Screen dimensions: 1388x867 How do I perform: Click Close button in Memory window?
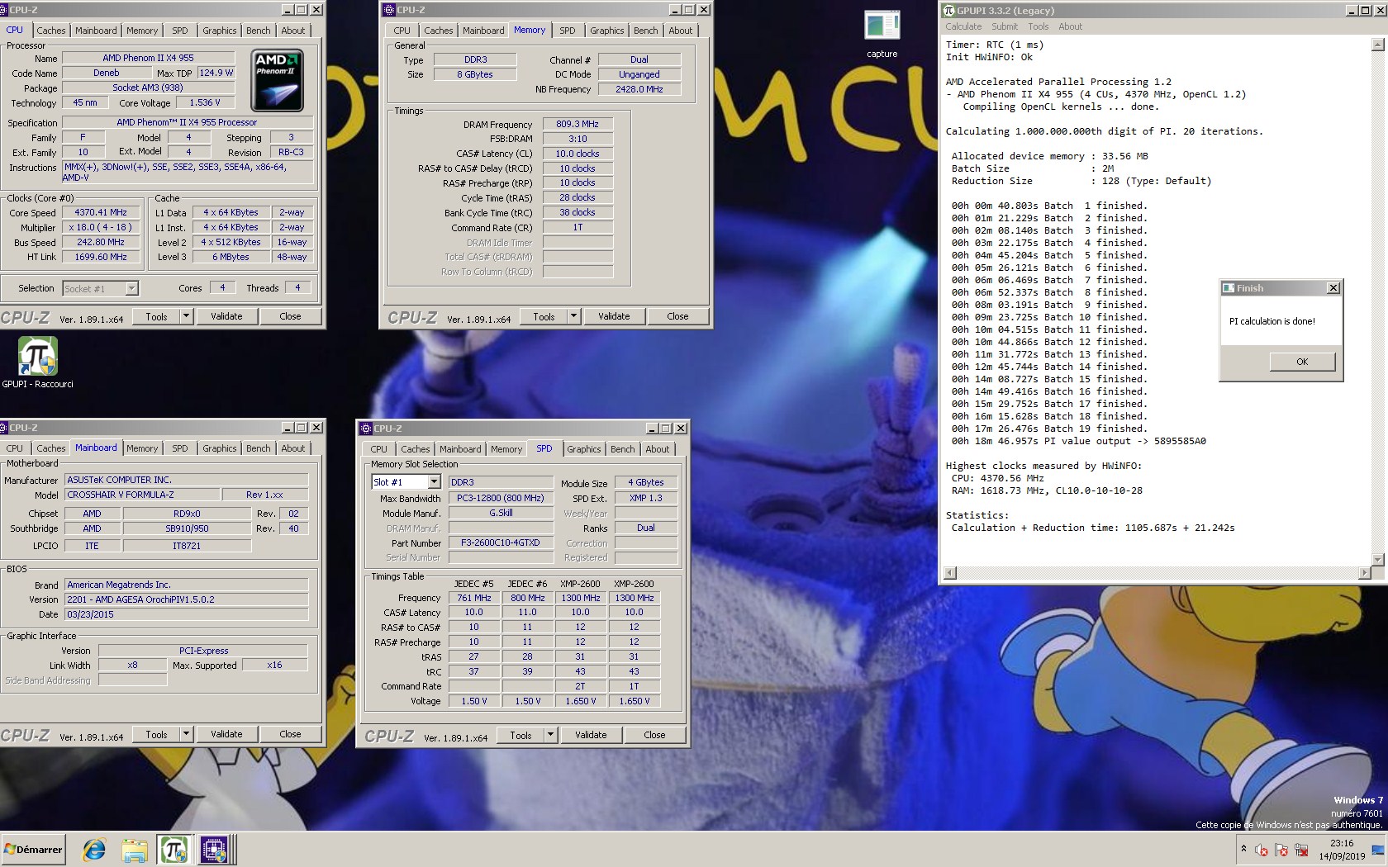point(677,316)
